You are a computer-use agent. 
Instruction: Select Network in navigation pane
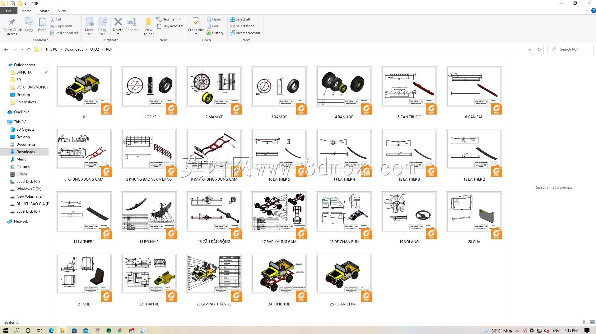21,221
